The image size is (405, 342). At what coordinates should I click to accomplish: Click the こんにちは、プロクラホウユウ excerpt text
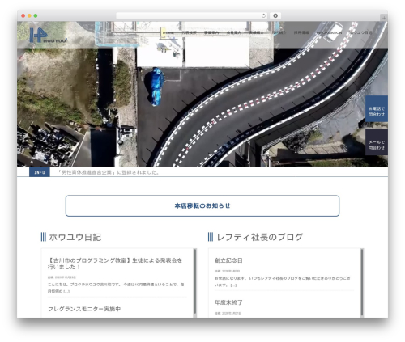pyautogui.click(x=116, y=288)
